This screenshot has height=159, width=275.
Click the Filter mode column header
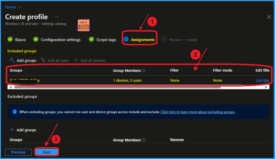(x=222, y=70)
